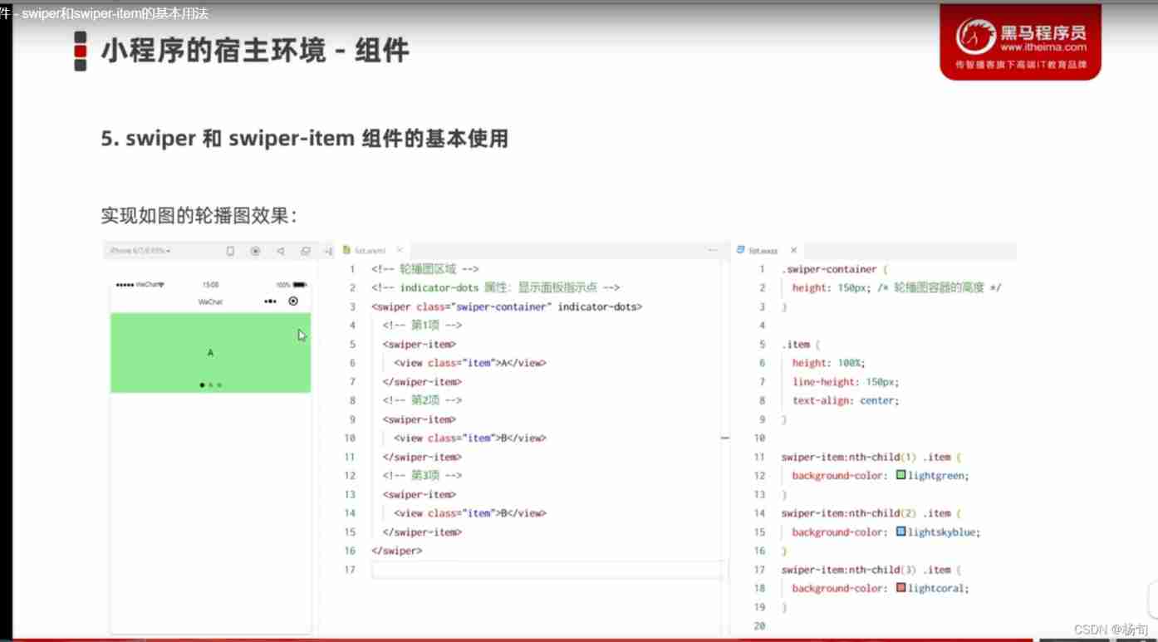Click the slide heading "小程序的宿主环境 - 组件"
Viewport: 1158px width, 642px height.
point(255,51)
